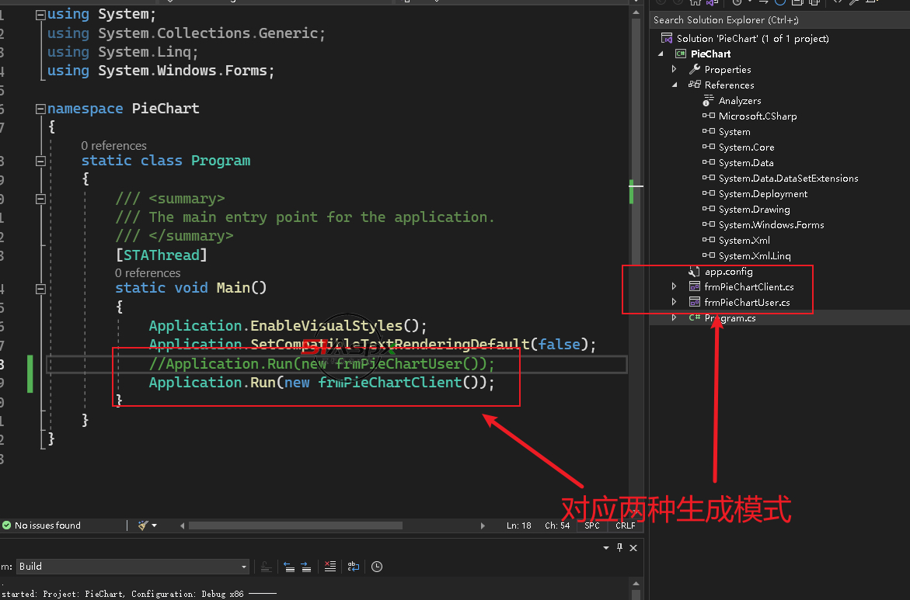Go to next message in Output toolbar

tap(306, 567)
